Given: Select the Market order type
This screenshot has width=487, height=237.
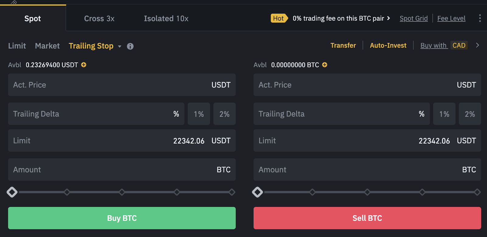Looking at the screenshot, I should tap(47, 46).
